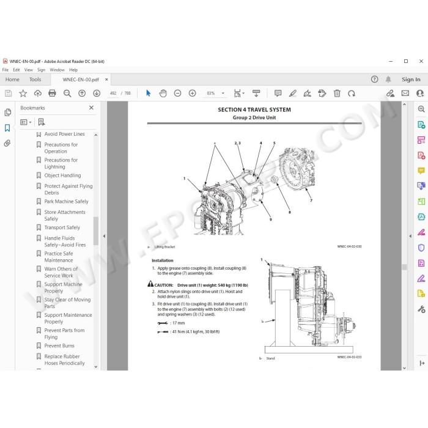Open the Sign document pen icon
Screen dimensions: 428x428
308,94
